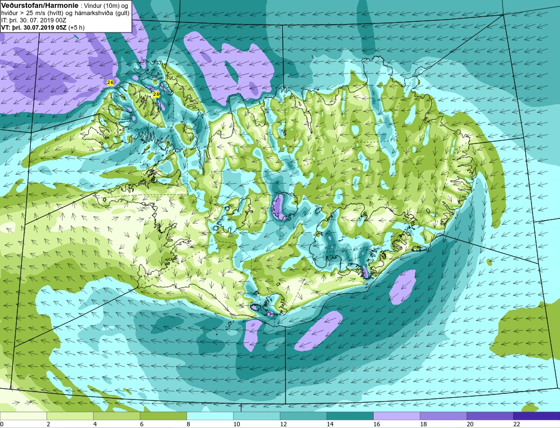Click the '14' legend scale label
Viewport: 560px width, 428px height.
(330, 424)
